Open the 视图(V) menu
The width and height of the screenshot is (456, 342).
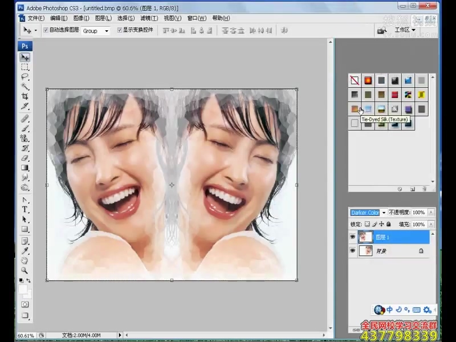click(x=173, y=18)
